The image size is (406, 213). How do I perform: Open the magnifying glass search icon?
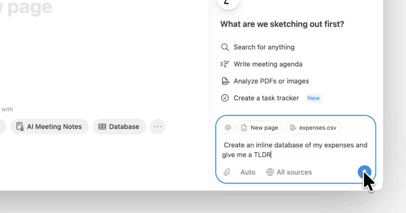[x=225, y=47]
